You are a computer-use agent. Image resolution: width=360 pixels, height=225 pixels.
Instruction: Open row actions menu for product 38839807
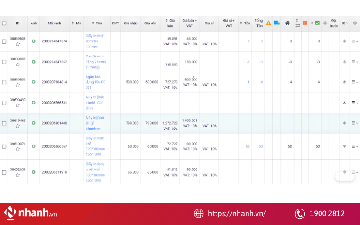coord(355,62)
